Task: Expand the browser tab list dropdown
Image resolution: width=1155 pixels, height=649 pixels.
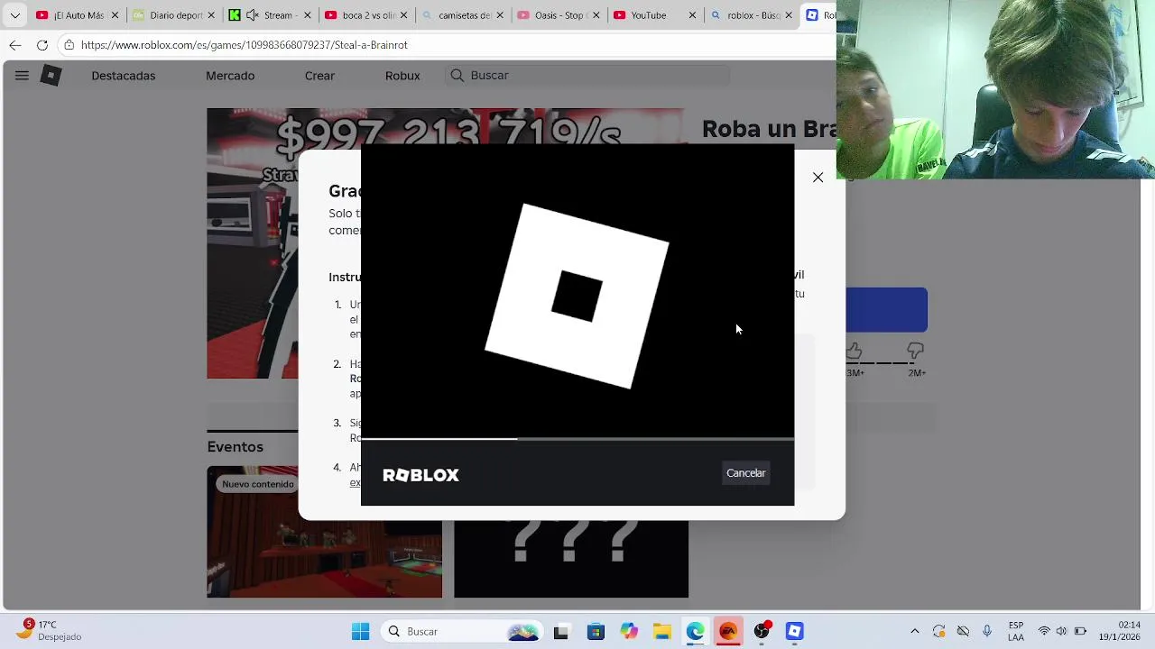Action: tap(14, 15)
